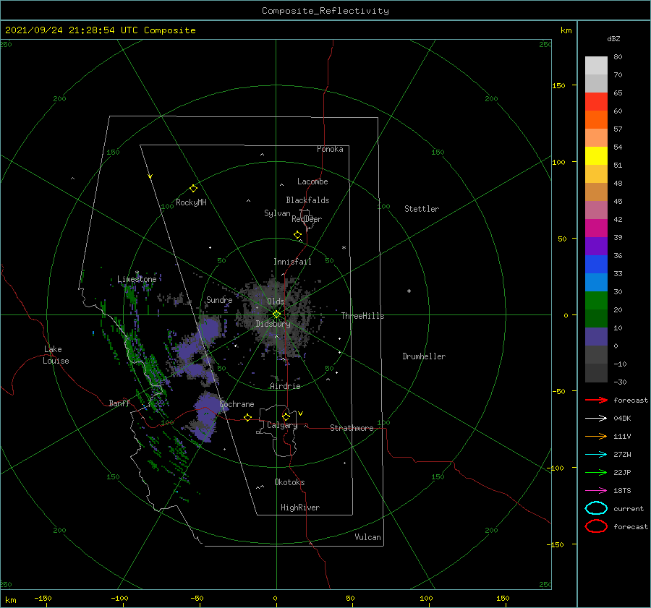
Task: Click the purple echo just south of Sundre
Action: (210, 329)
